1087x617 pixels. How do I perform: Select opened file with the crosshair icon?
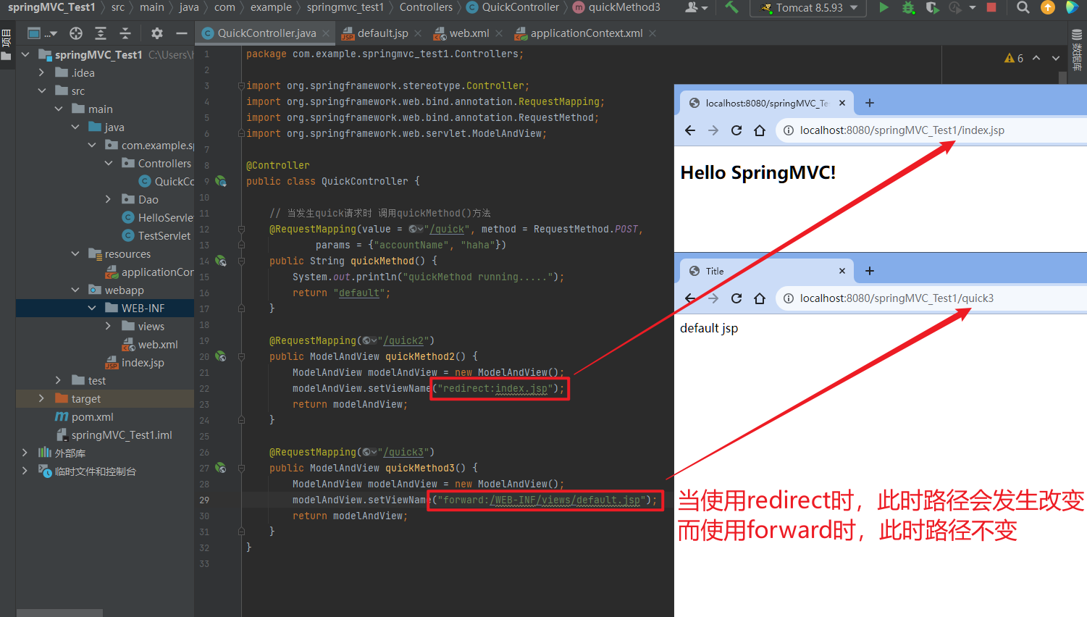pyautogui.click(x=76, y=33)
